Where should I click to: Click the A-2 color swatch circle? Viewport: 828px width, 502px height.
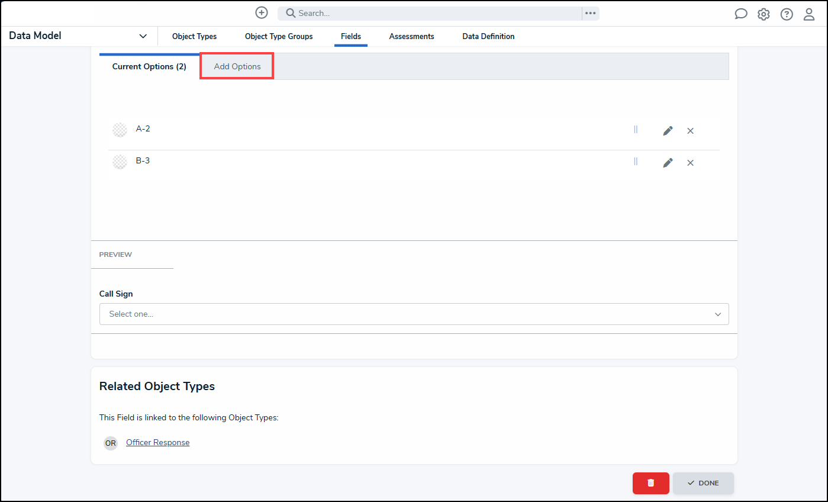click(120, 130)
